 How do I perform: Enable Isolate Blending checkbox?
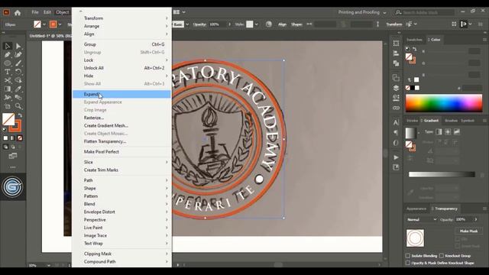point(407,256)
